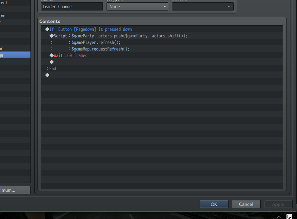
Task: Confirm changes with the OK button
Action: click(214, 204)
